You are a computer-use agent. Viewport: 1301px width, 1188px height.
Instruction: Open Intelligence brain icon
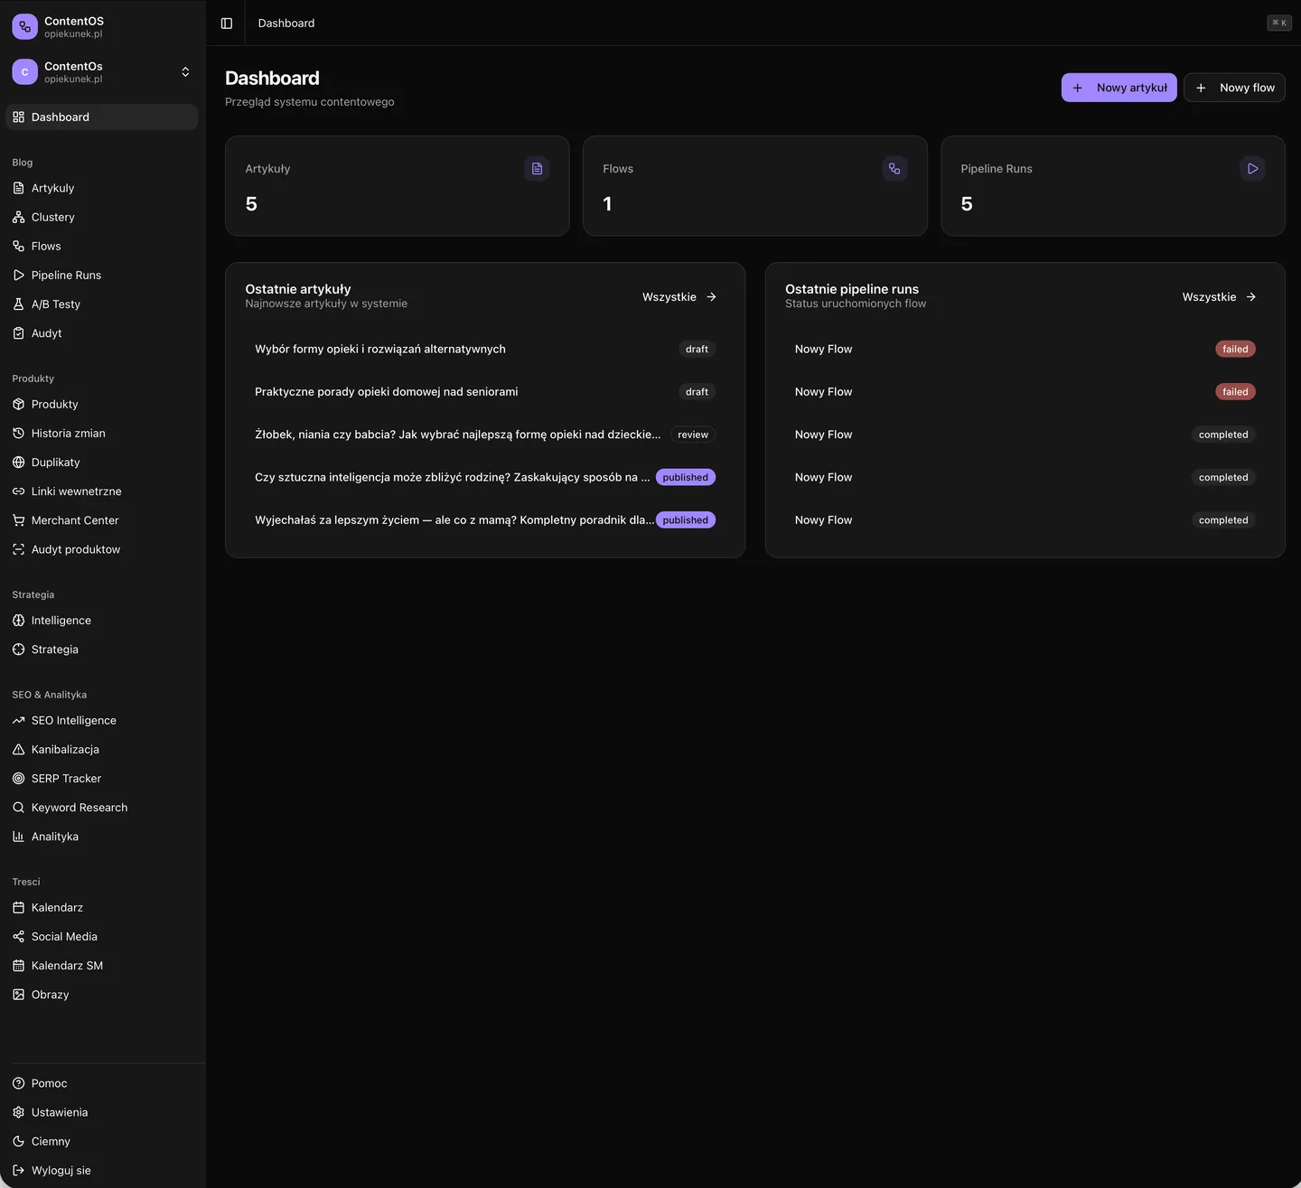(18, 621)
